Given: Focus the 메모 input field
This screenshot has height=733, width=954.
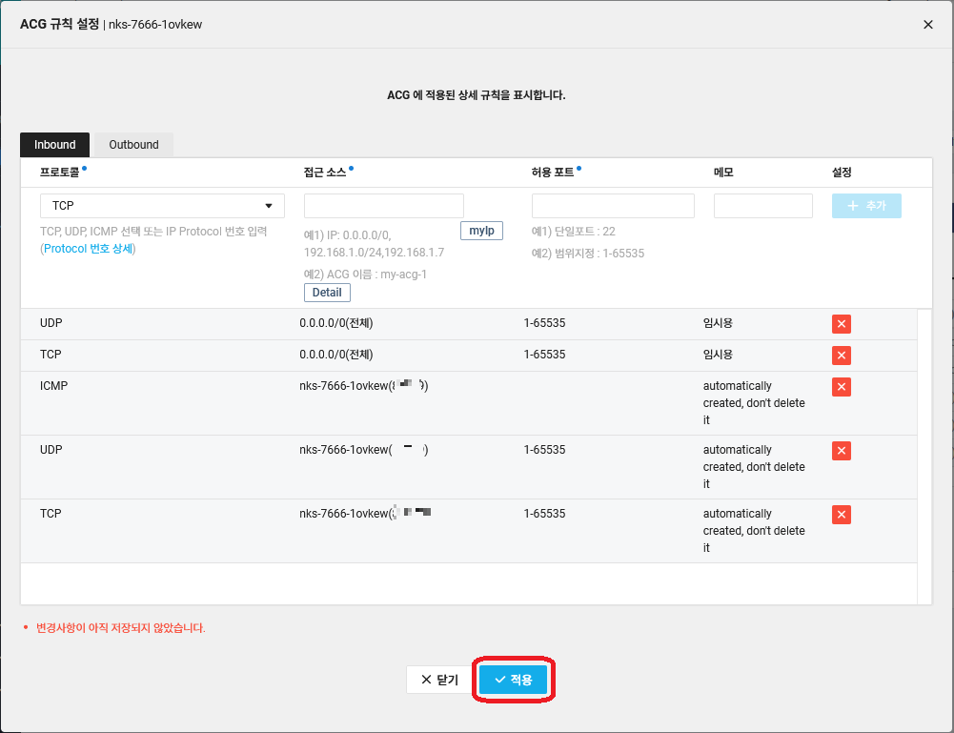Looking at the screenshot, I should [763, 206].
